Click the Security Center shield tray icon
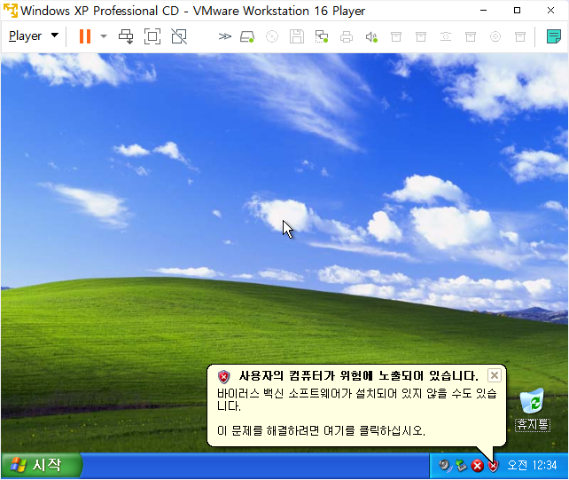Screen dimensions: 569x480 (493, 466)
